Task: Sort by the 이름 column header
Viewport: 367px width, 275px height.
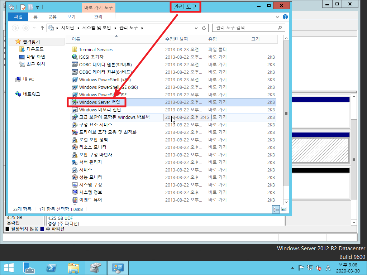Action: (x=114, y=39)
